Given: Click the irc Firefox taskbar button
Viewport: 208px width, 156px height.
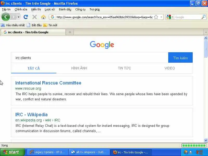Looking at the screenshot, I should (x=131, y=152).
